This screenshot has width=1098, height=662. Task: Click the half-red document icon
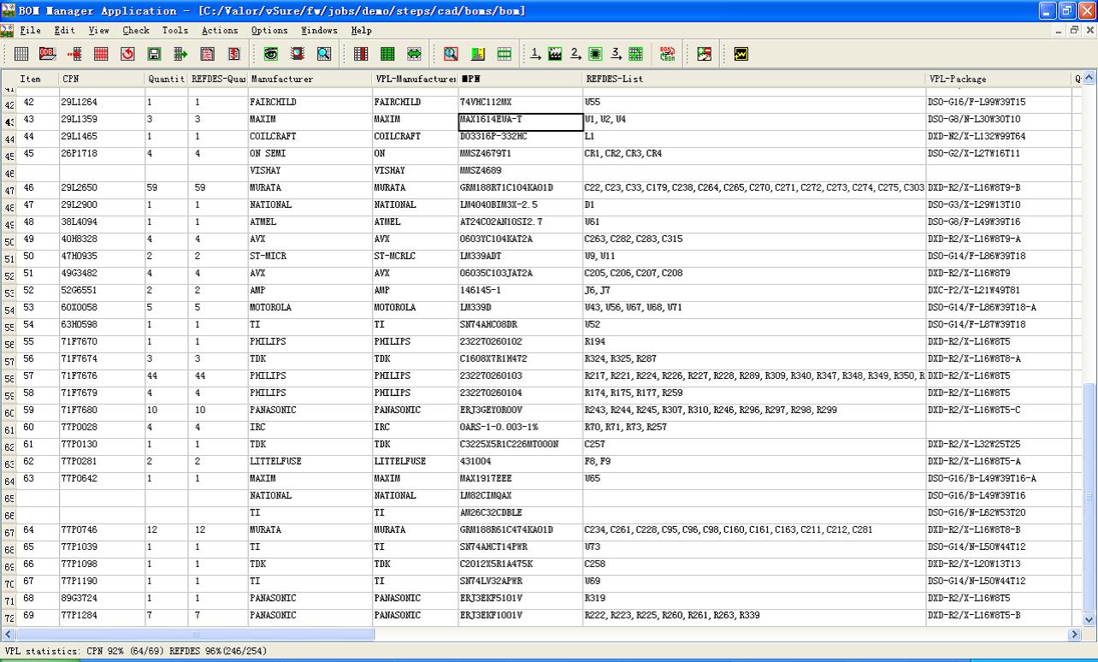coord(233,54)
